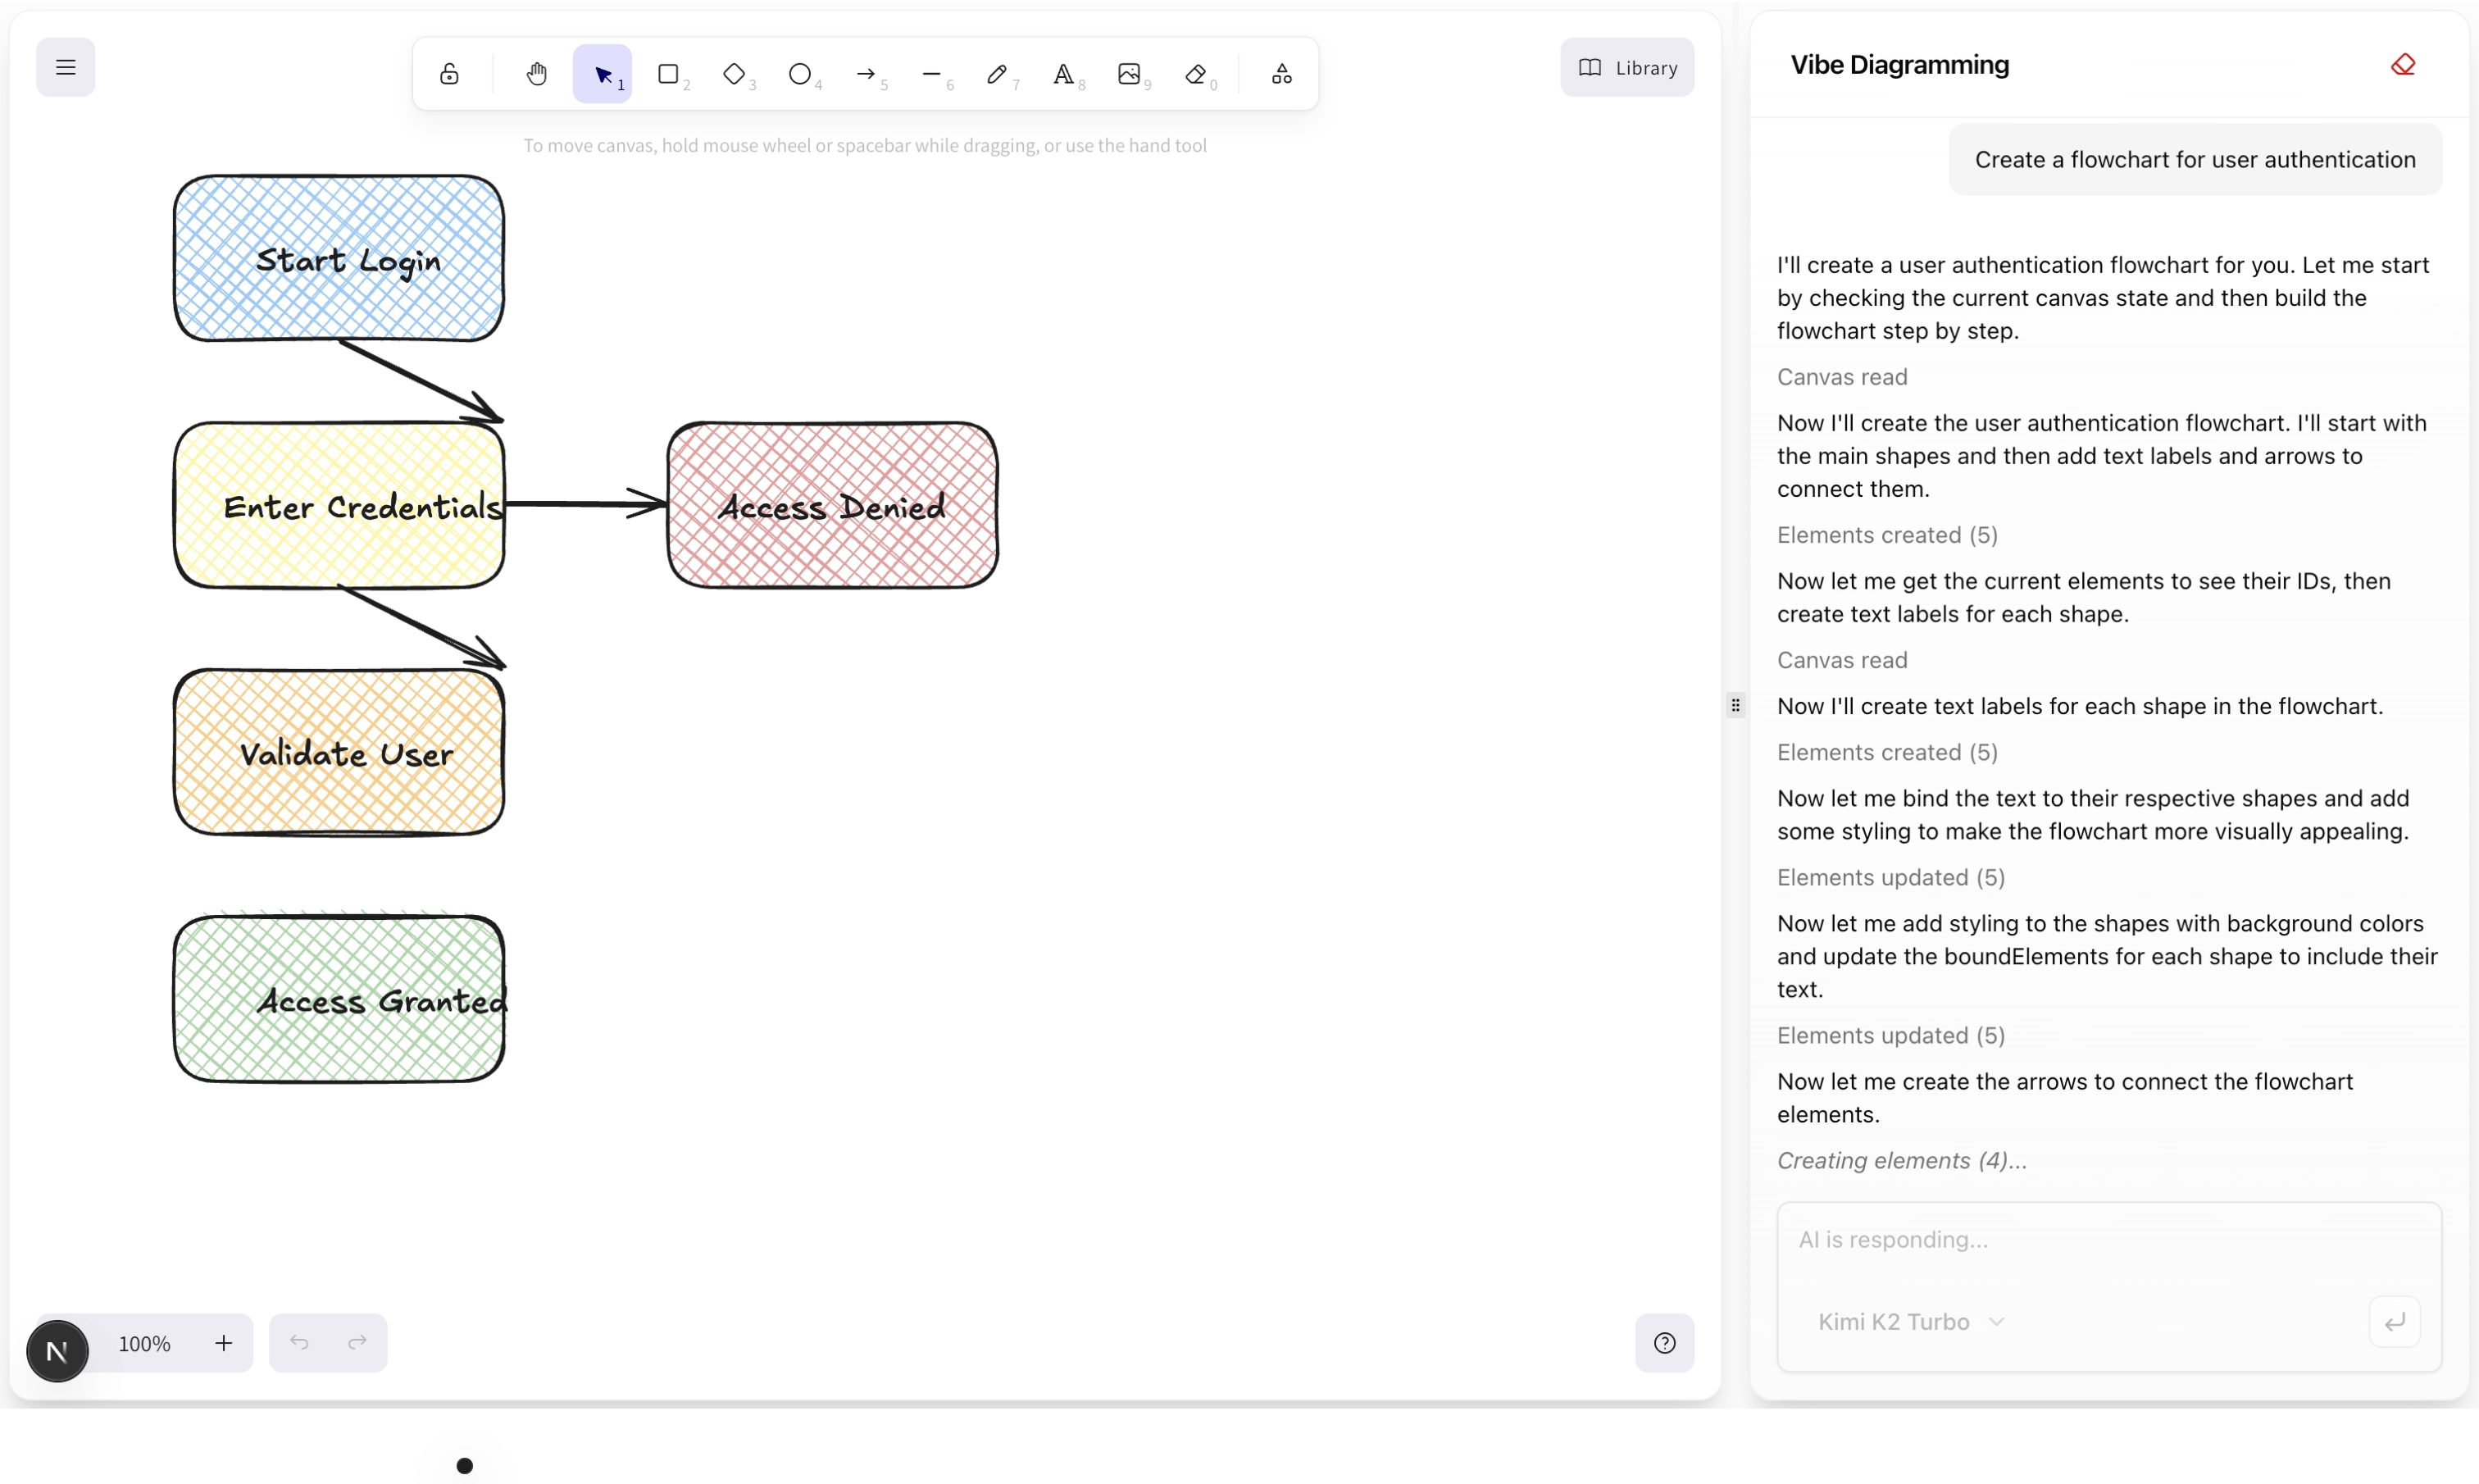Collapse the AI panel using the drag handle
Screen dimensions: 2479x1484
1735,705
